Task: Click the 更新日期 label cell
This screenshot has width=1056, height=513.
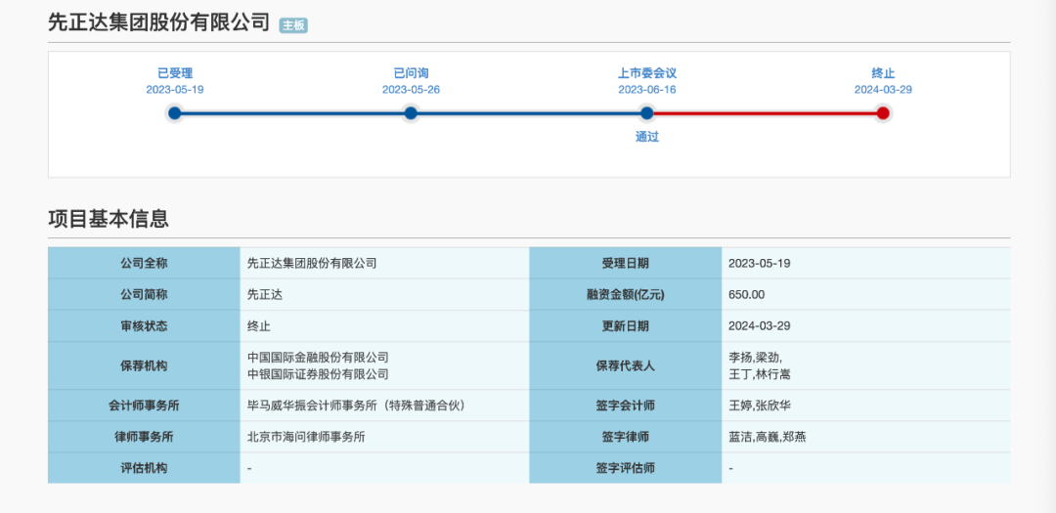Action: 626,325
